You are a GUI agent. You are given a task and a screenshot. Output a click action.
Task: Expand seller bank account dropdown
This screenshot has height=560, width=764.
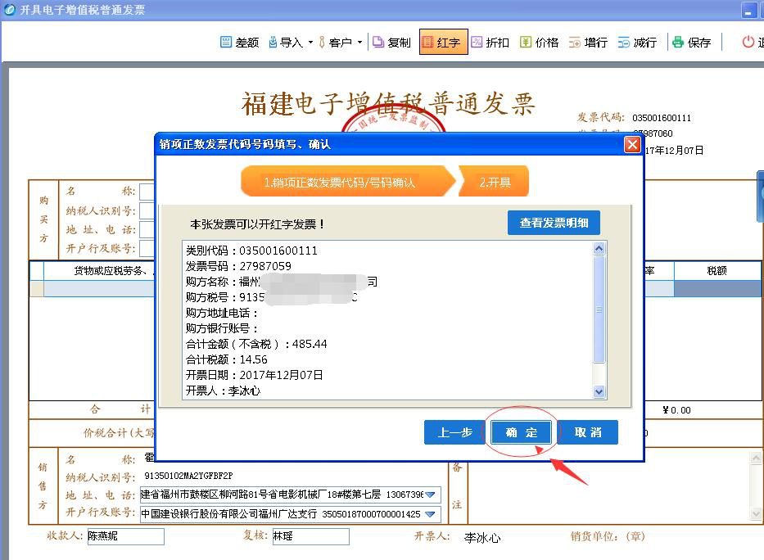(x=430, y=514)
